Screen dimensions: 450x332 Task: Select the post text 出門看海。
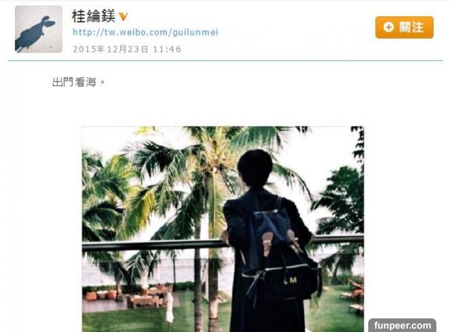click(79, 82)
